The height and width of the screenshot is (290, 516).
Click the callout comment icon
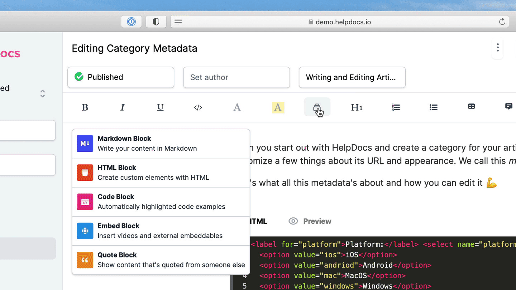[x=508, y=107]
